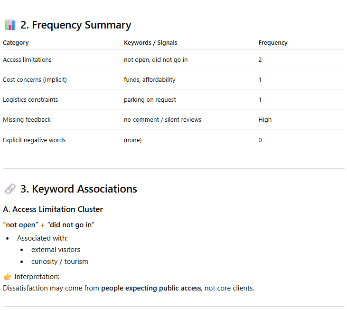
Task: Select the "Keywords / Signals" column header
Action: coord(150,43)
